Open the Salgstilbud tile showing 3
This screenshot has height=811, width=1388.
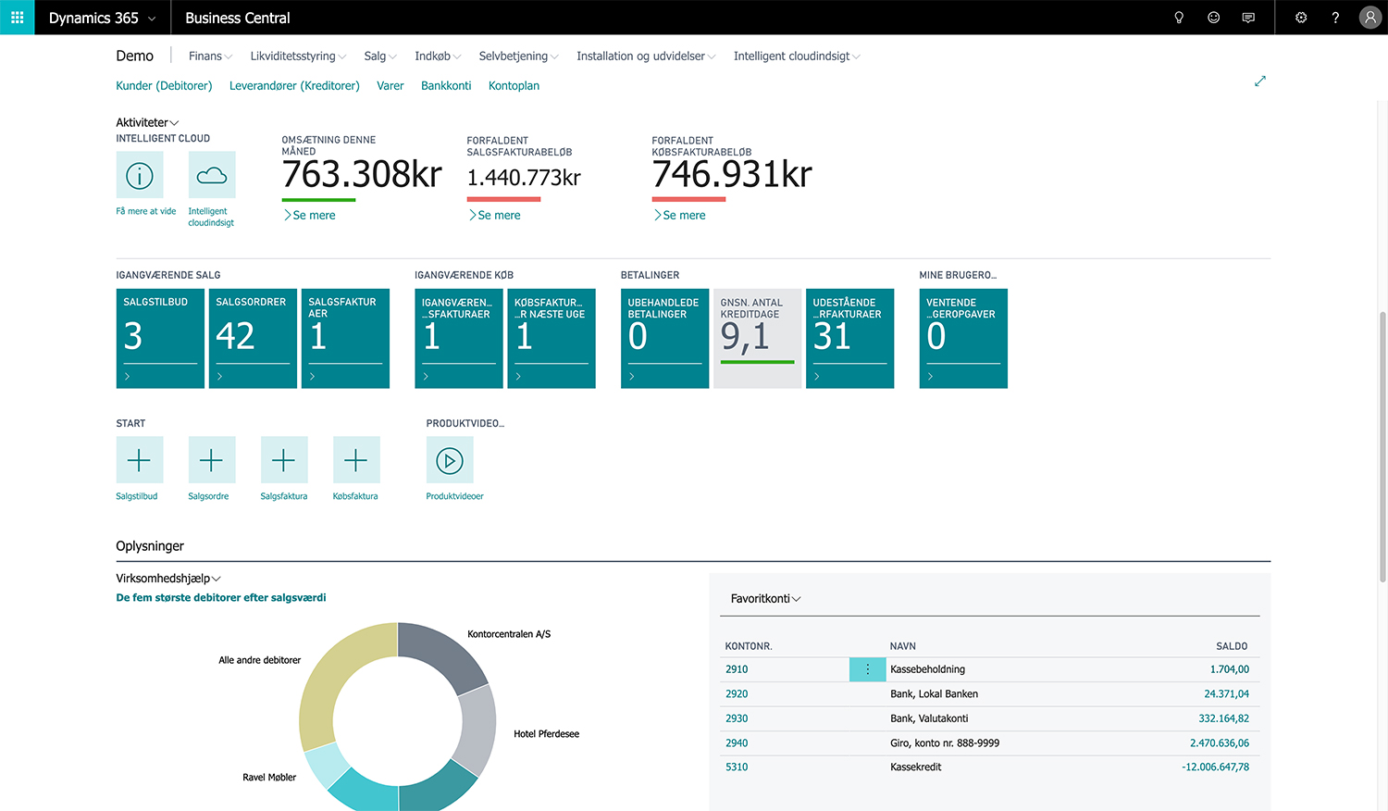point(160,339)
